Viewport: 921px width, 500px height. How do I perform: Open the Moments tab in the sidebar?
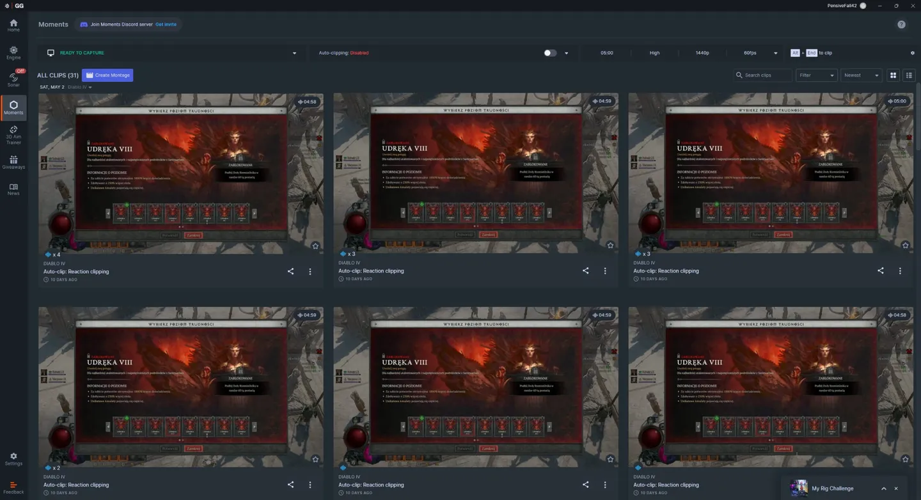13,107
